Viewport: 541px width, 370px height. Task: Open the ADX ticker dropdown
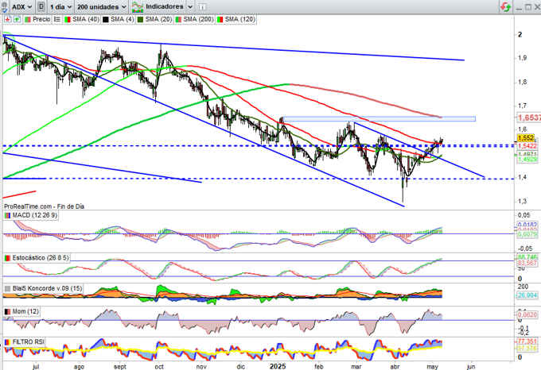point(21,6)
